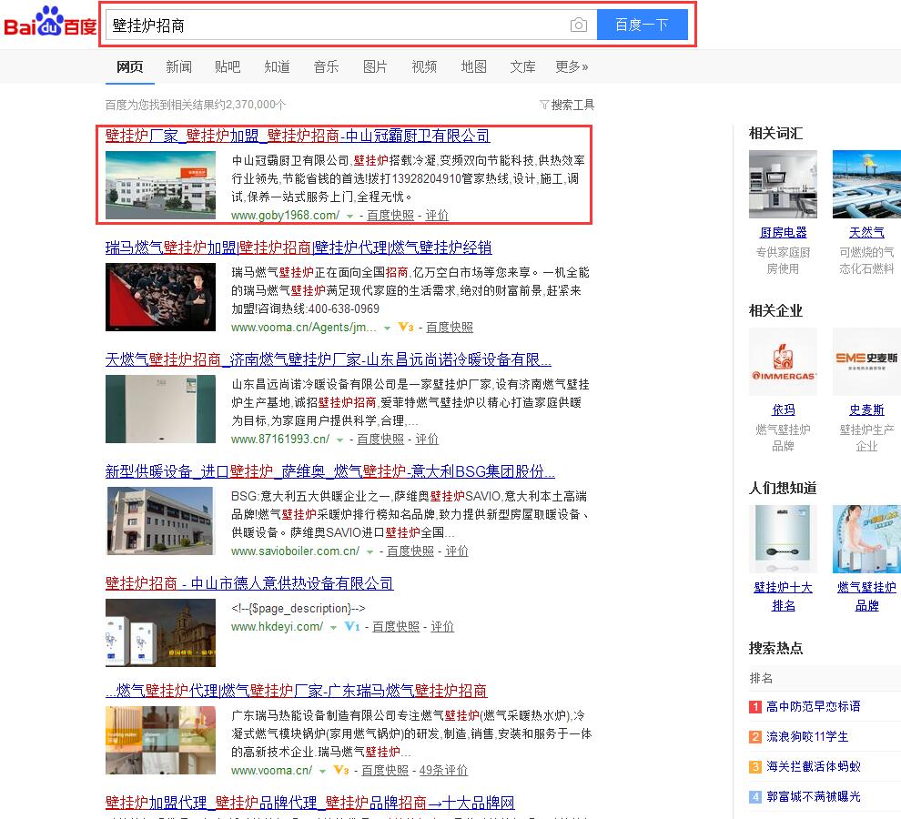Click the V1 credibility badge next to hkdeyi.com

[352, 627]
